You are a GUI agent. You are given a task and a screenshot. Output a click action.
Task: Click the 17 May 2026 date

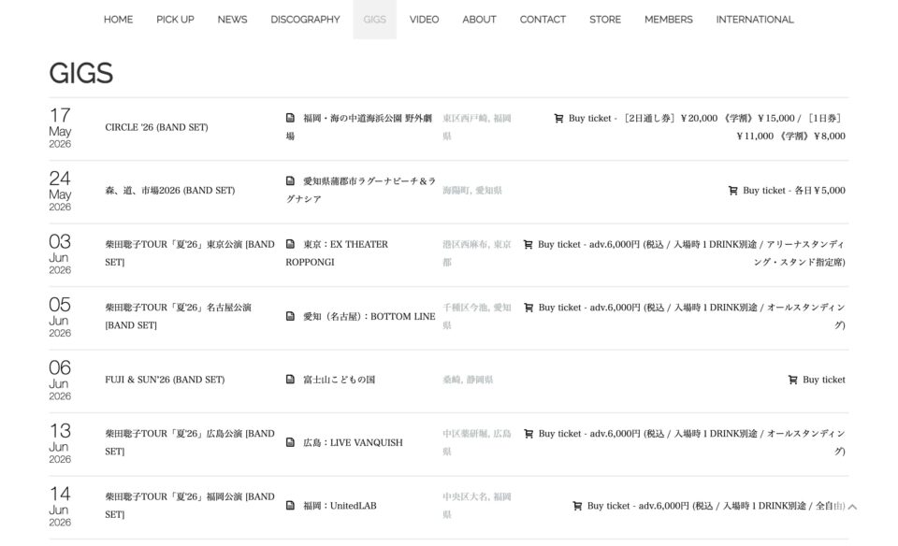60,128
